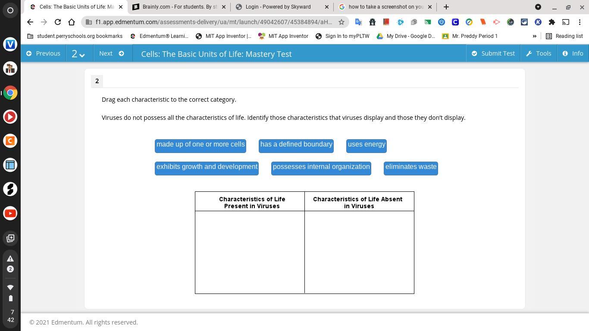589x331 pixels.
Task: Open the Sign In to myPLTW bookmark
Action: click(x=342, y=36)
